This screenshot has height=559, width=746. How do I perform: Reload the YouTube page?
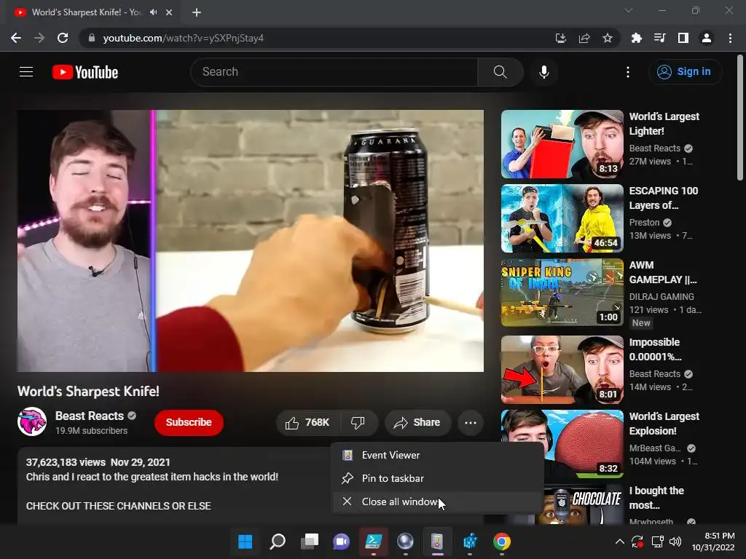[63, 38]
